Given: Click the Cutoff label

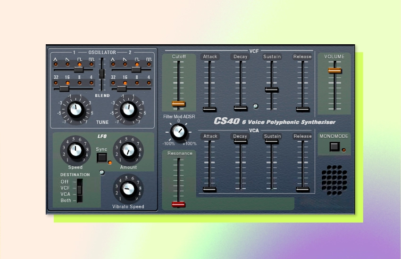Looking at the screenshot, I should point(179,57).
